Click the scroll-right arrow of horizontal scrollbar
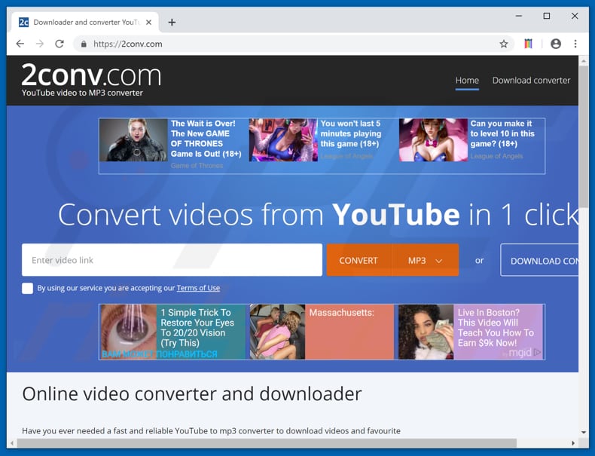Viewport: 595px width, 456px height. click(x=573, y=443)
